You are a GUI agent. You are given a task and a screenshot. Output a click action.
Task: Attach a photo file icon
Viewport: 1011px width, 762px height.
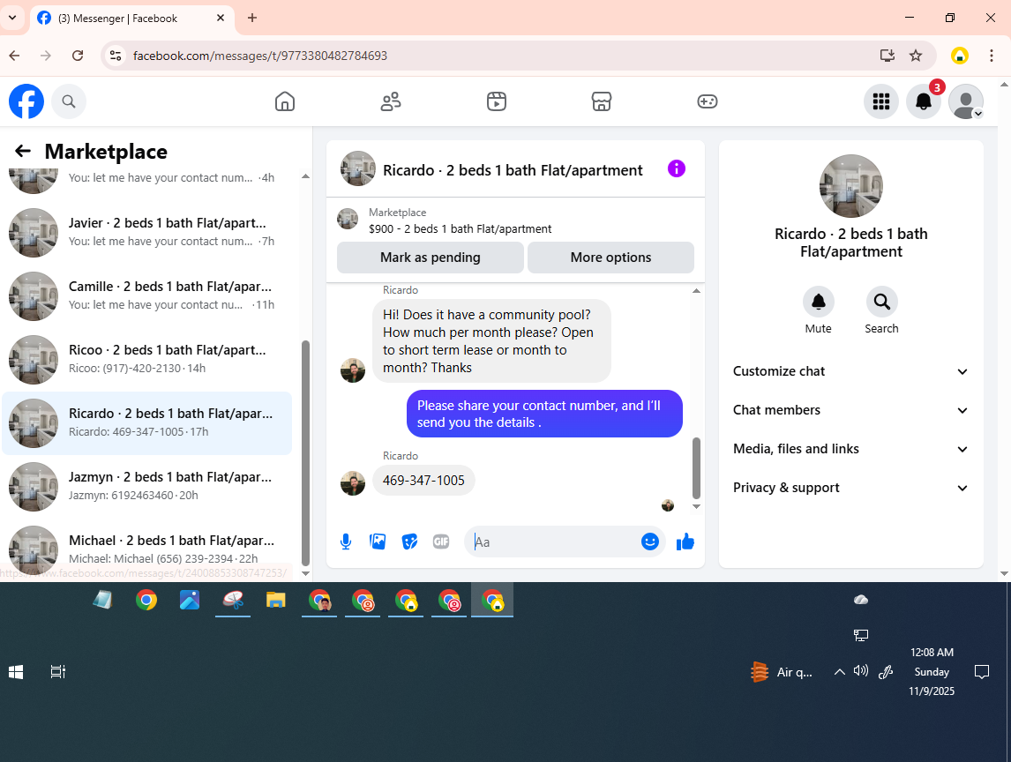[378, 542]
